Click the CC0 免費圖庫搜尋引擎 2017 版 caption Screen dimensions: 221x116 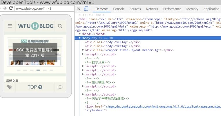point(35,52)
